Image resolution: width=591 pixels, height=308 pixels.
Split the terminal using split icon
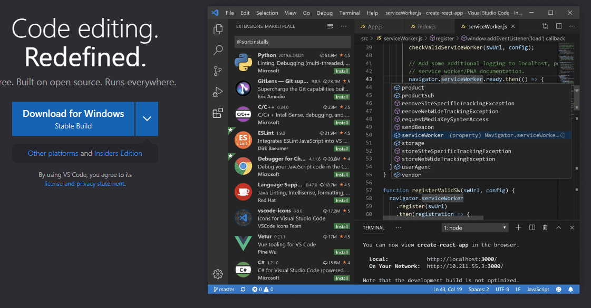point(532,227)
